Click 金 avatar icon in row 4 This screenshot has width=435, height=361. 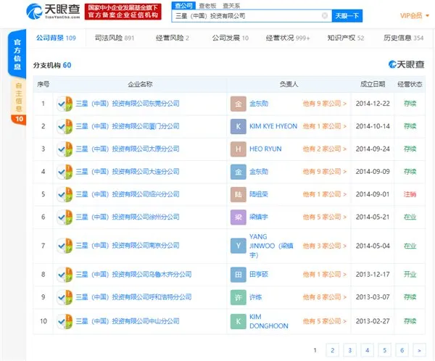(x=239, y=172)
